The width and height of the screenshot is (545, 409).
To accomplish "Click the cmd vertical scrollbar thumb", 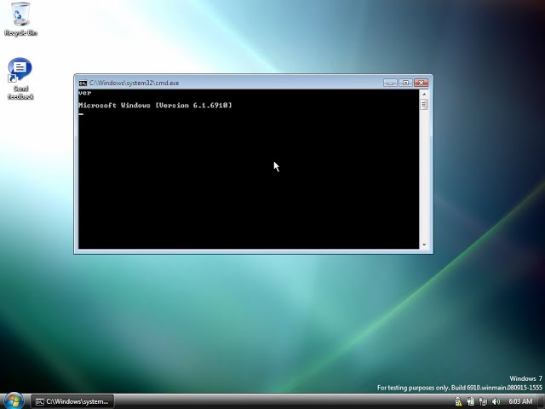I will tap(424, 104).
